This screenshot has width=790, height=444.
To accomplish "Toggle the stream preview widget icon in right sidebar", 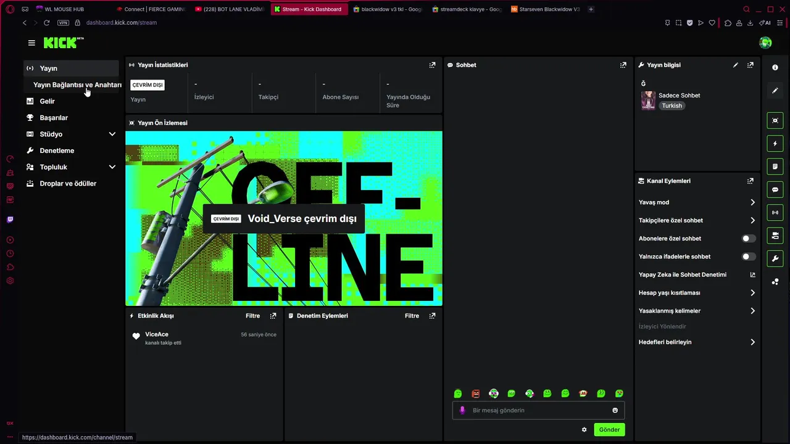I will coord(775,120).
